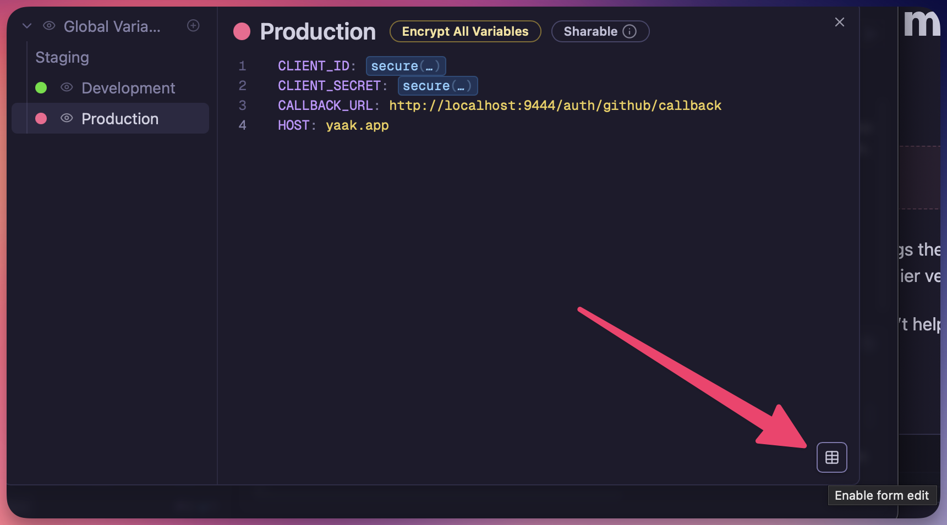Click the CLIENT_ID secure value chip
The width and height of the screenshot is (947, 525).
coord(406,66)
